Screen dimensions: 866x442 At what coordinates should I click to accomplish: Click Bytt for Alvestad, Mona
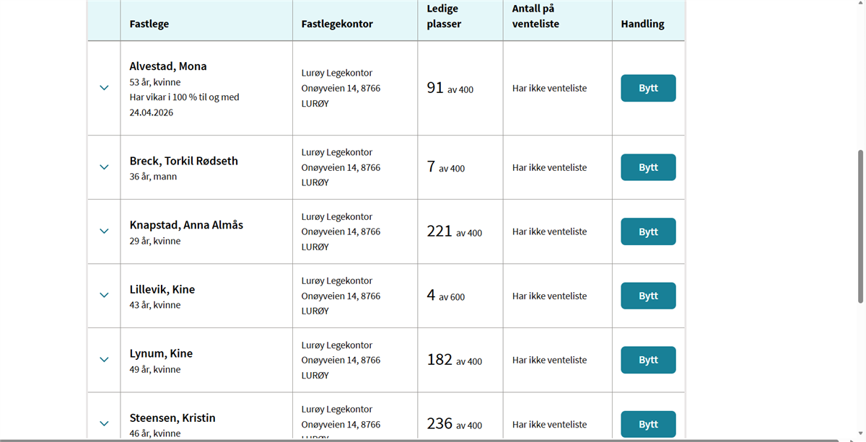click(648, 88)
